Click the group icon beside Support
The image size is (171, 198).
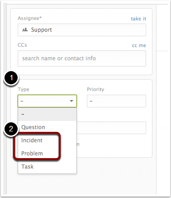click(25, 29)
